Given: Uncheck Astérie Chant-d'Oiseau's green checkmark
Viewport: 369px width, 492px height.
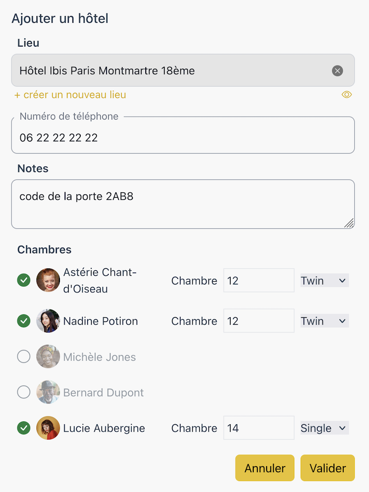Looking at the screenshot, I should point(24,280).
